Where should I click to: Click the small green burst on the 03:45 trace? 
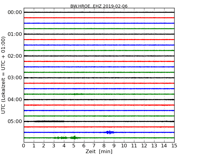[x=78, y=94]
